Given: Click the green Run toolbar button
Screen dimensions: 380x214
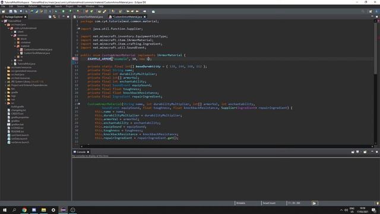Looking at the screenshot, I should pyautogui.click(x=64, y=11).
